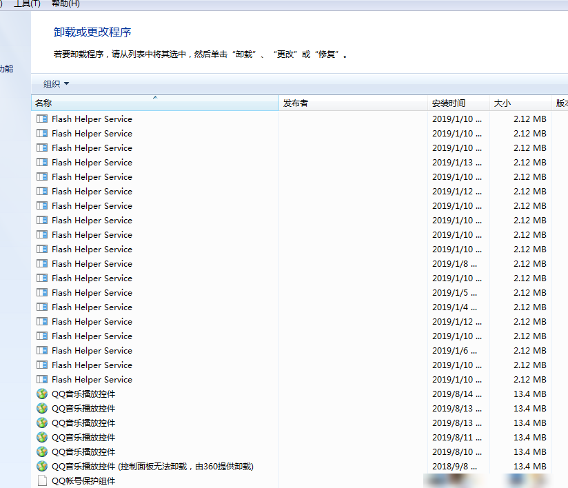
Task: Click 13.4 MB size in 2019/8/11 row
Action: [x=529, y=438]
